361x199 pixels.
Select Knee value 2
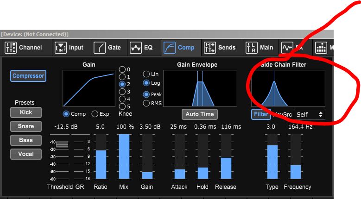122,84
